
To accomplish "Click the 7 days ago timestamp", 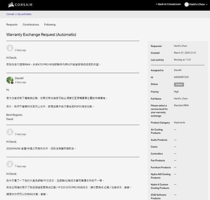I will coord(21,166).
